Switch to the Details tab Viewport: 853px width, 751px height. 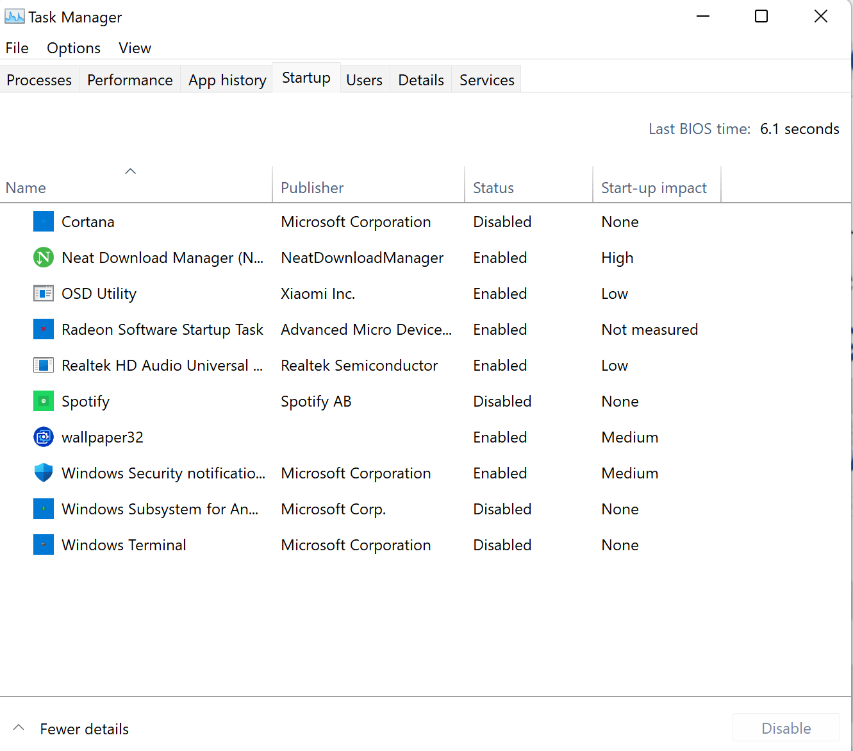coord(421,80)
